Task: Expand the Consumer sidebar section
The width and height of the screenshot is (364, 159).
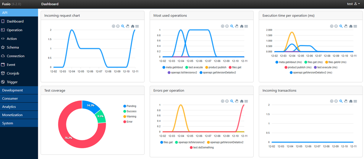Action: [19, 99]
